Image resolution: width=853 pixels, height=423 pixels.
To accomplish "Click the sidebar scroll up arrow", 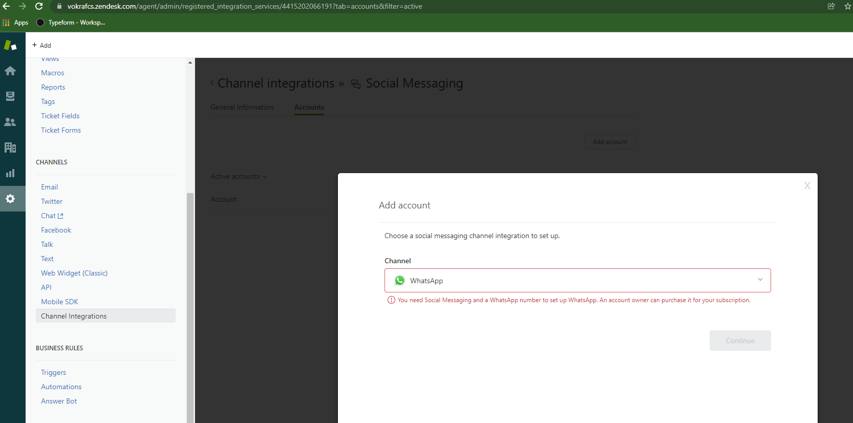I will pyautogui.click(x=190, y=62).
